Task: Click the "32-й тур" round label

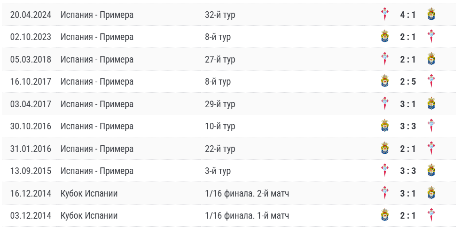Action: [220, 15]
